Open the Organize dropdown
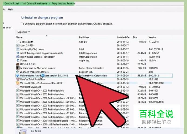The height and width of the screenshot is (134, 187). click(24, 32)
